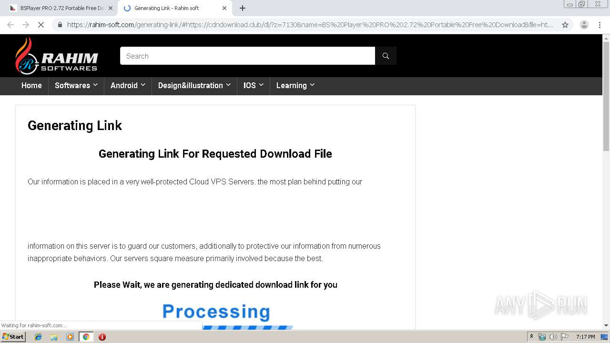Click the Please Wait generating link message

[215, 285]
